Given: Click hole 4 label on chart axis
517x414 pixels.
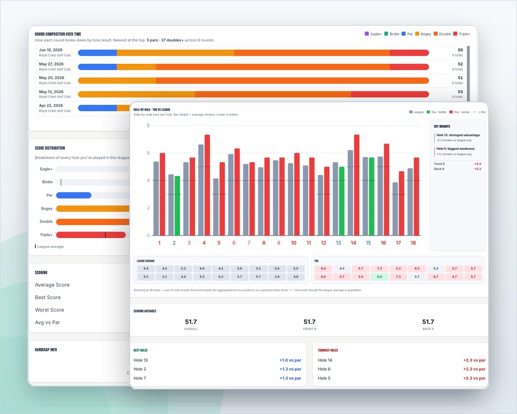Looking at the screenshot, I should (204, 243).
